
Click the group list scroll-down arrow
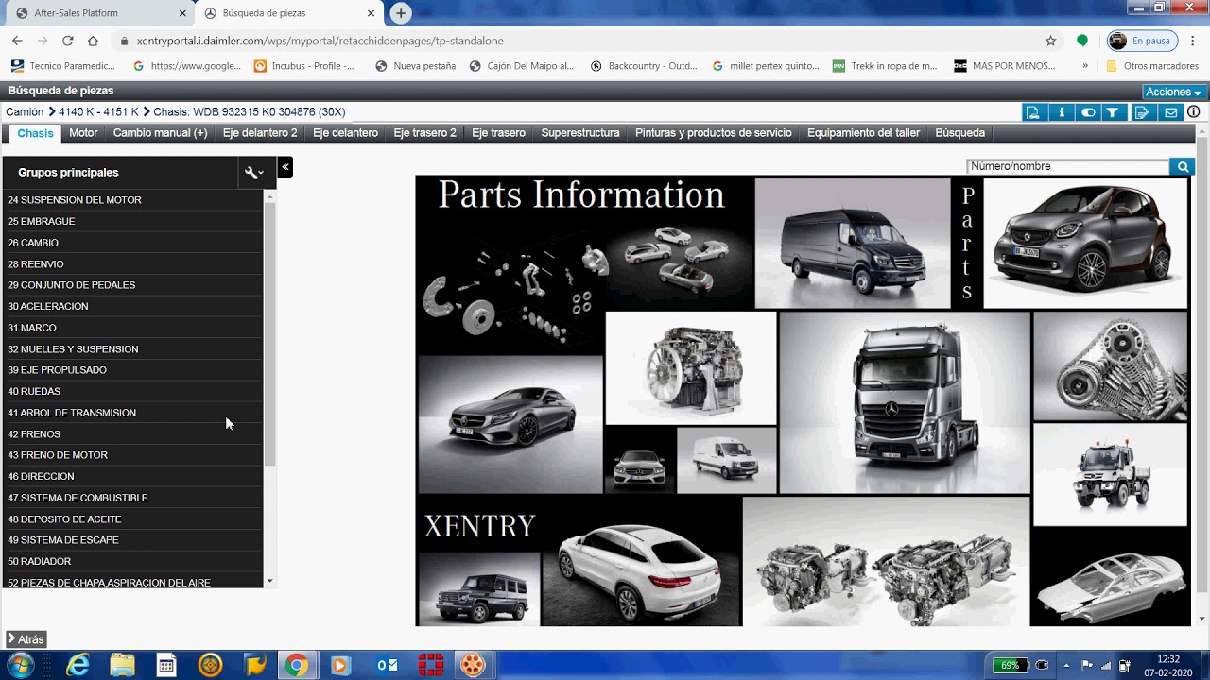269,582
